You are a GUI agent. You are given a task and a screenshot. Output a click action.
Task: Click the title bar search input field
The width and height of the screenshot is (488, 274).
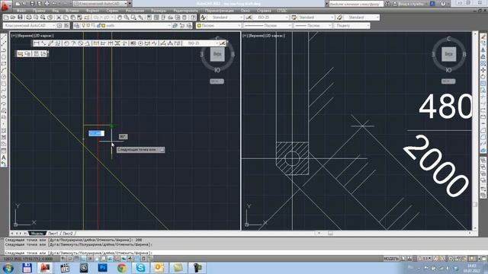tap(356, 4)
